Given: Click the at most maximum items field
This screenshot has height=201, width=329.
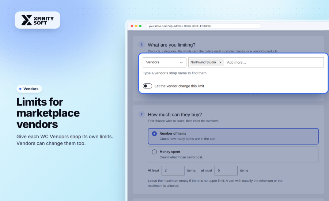Looking at the screenshot, I should pyautogui.click(x=226, y=170).
